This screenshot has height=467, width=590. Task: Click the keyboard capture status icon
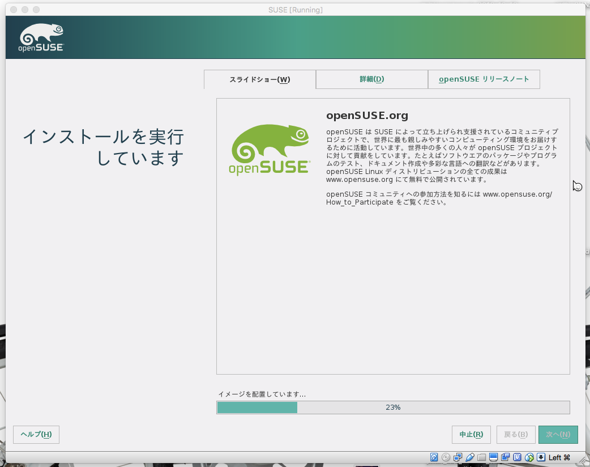[540, 457]
